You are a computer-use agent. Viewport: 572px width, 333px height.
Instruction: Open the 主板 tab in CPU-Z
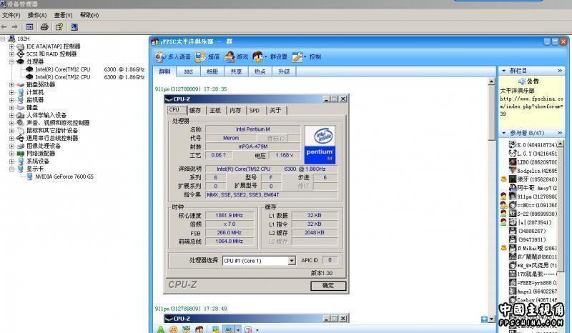pos(215,110)
